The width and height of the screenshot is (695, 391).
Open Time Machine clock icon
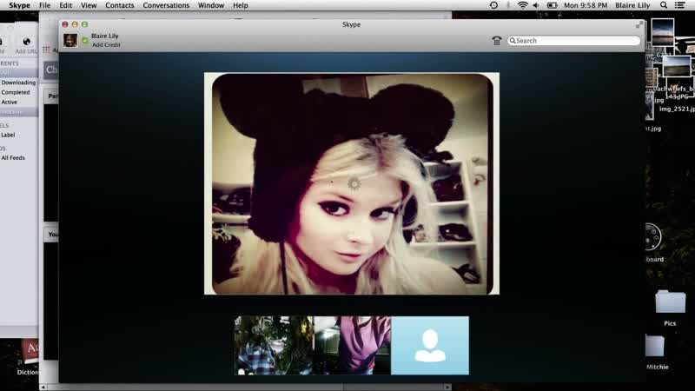click(x=493, y=5)
